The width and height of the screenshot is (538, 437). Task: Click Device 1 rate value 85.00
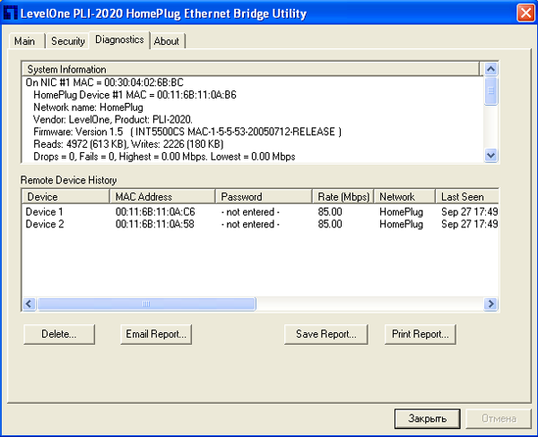tap(330, 212)
